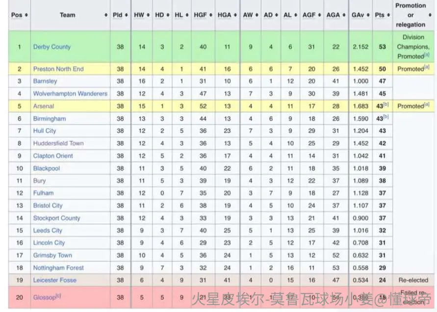Sort table by the Pos column arrows
This screenshot has width=437, height=312.
click(26, 15)
